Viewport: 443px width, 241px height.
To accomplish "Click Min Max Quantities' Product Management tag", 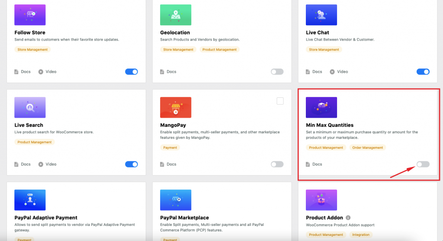I will (326, 148).
